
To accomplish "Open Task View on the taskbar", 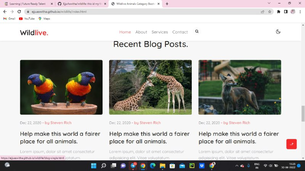I will (x=113, y=166).
